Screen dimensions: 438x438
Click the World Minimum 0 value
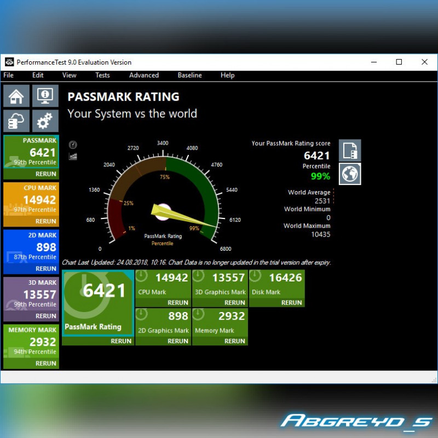click(328, 217)
